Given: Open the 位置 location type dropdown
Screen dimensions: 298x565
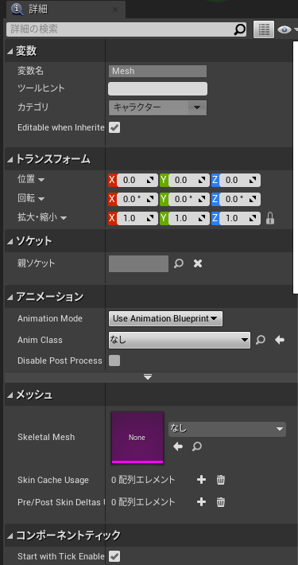Looking at the screenshot, I should (41, 180).
